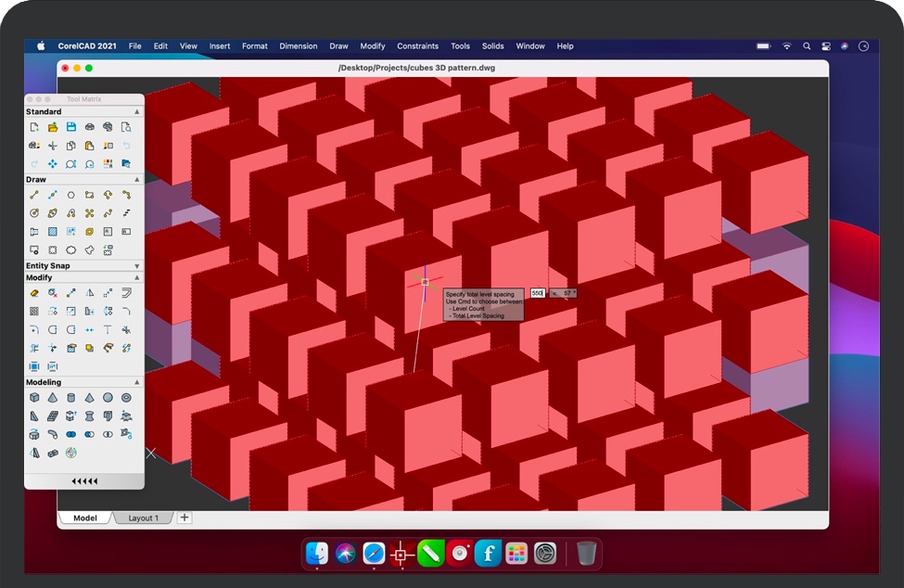
Task: Select the Box tool in Modeling
Action: coord(34,398)
